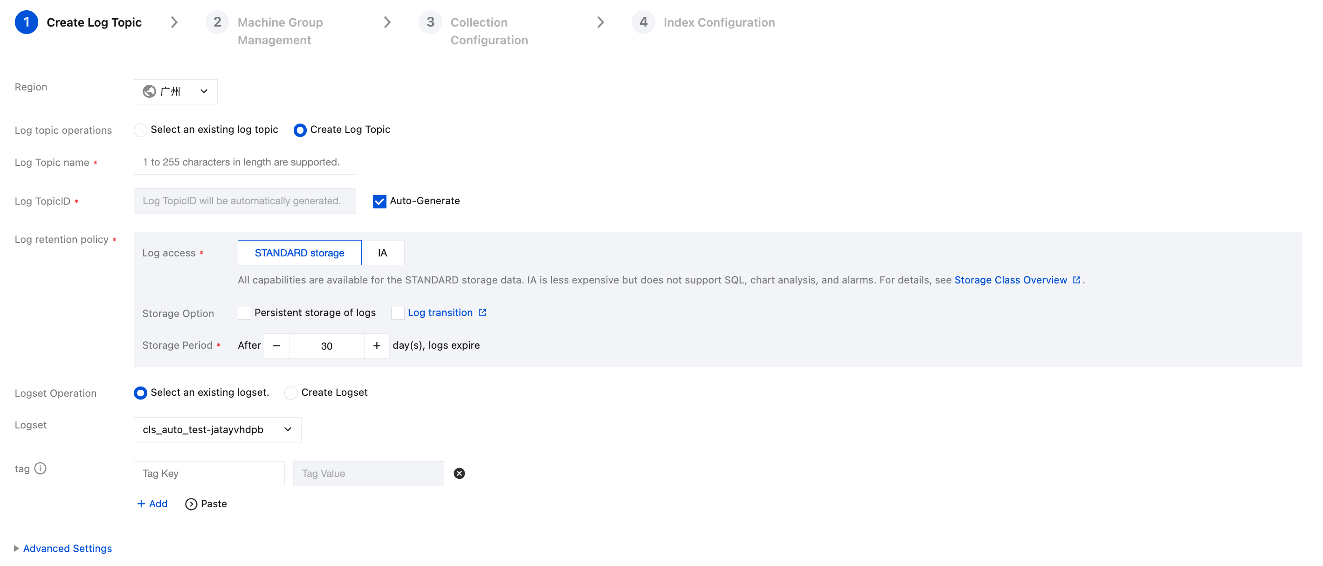Expand Advanced Settings

[x=67, y=548]
